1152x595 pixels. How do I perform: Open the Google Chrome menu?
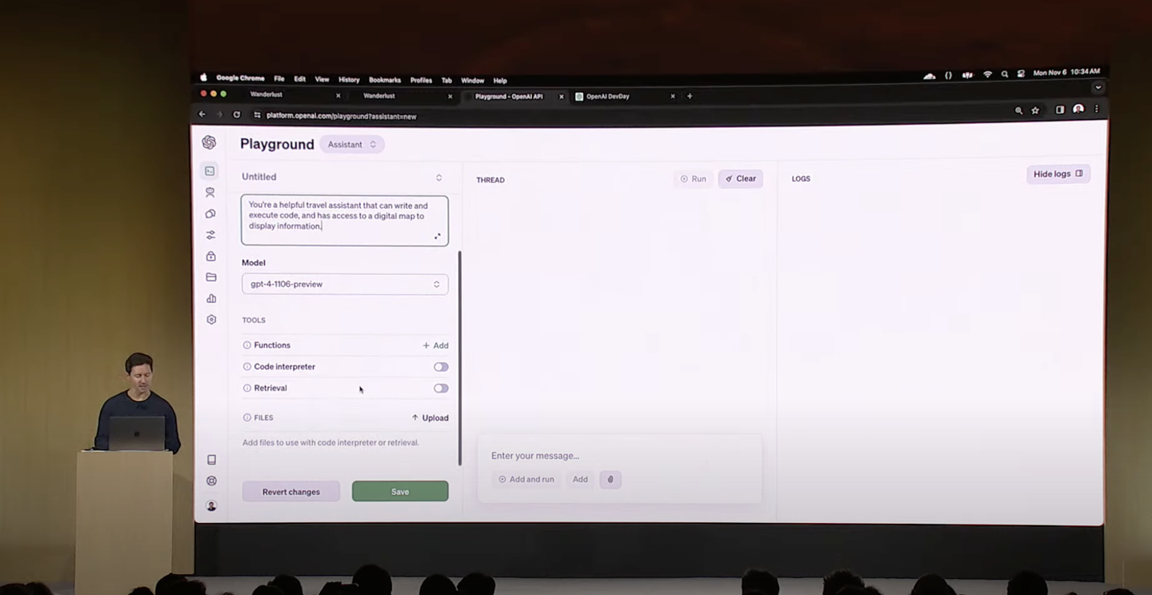(x=240, y=78)
